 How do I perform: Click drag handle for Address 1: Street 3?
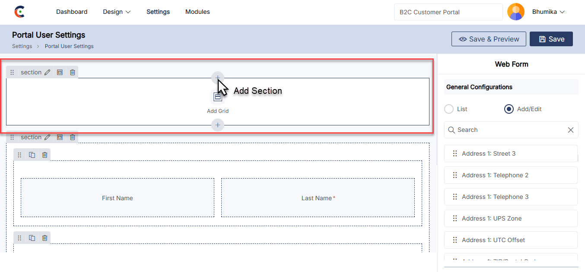455,154
